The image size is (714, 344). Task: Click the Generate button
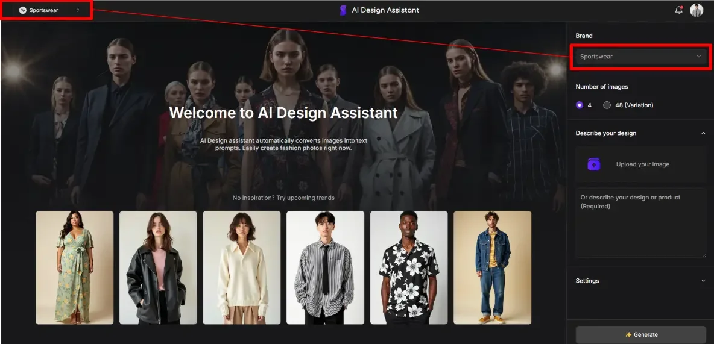pos(640,334)
